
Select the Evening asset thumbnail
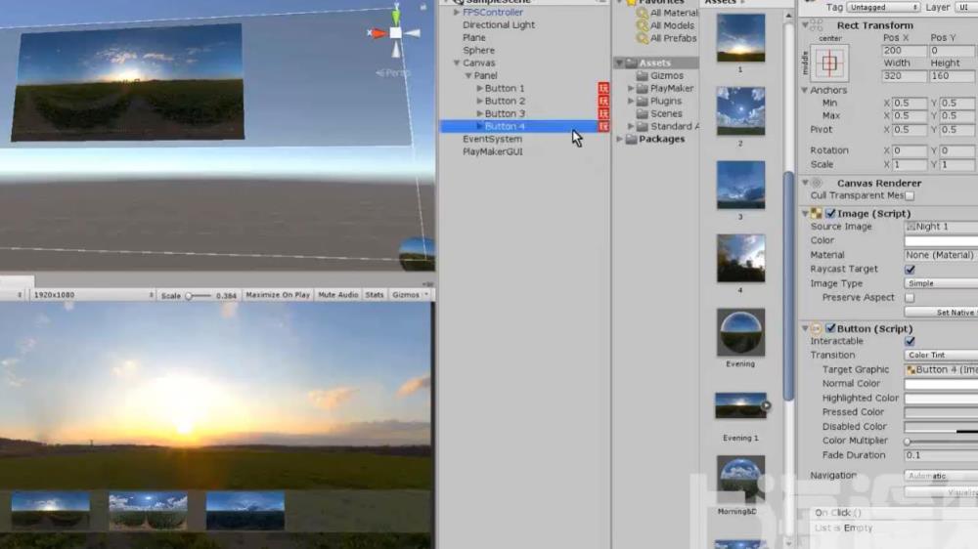click(x=740, y=333)
